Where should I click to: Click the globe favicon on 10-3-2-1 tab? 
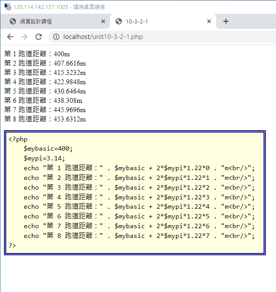[118, 21]
